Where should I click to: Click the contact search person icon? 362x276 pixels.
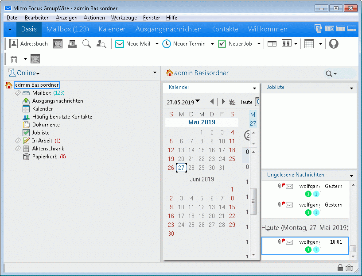click(x=101, y=43)
